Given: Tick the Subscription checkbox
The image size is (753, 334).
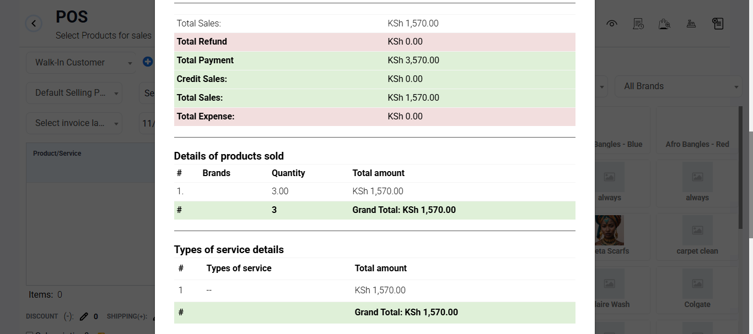Looking at the screenshot, I should 30,333.
